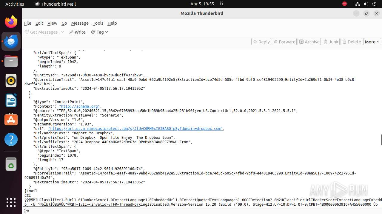
Task: Click the Forward button
Action: pos(284,42)
